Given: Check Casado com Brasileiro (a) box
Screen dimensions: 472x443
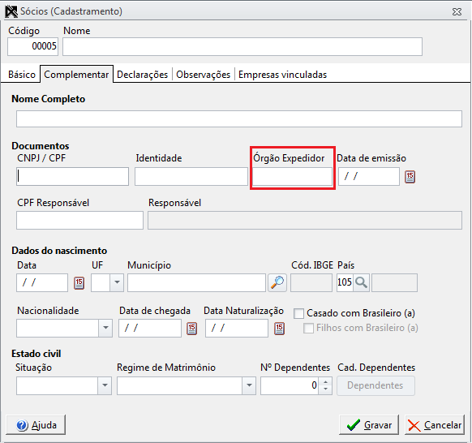Looking at the screenshot, I should point(298,313).
